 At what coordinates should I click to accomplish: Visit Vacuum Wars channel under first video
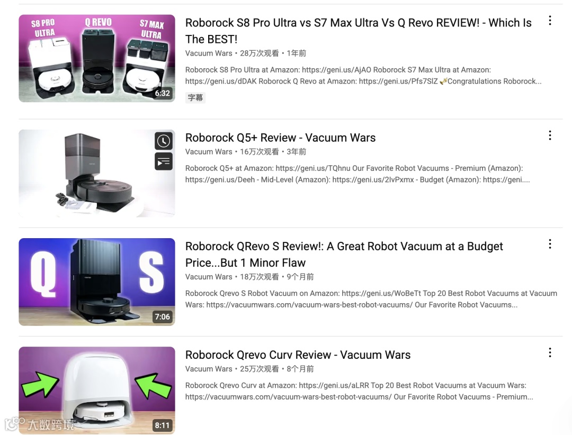pyautogui.click(x=209, y=53)
